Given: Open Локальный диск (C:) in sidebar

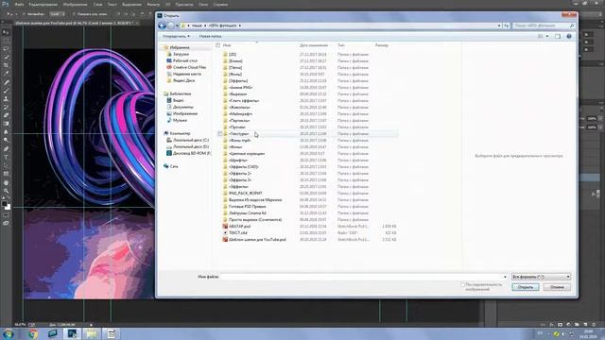Looking at the screenshot, I should [191, 140].
